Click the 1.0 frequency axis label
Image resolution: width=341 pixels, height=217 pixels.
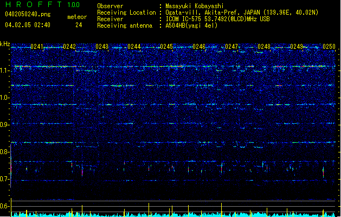point(4,98)
